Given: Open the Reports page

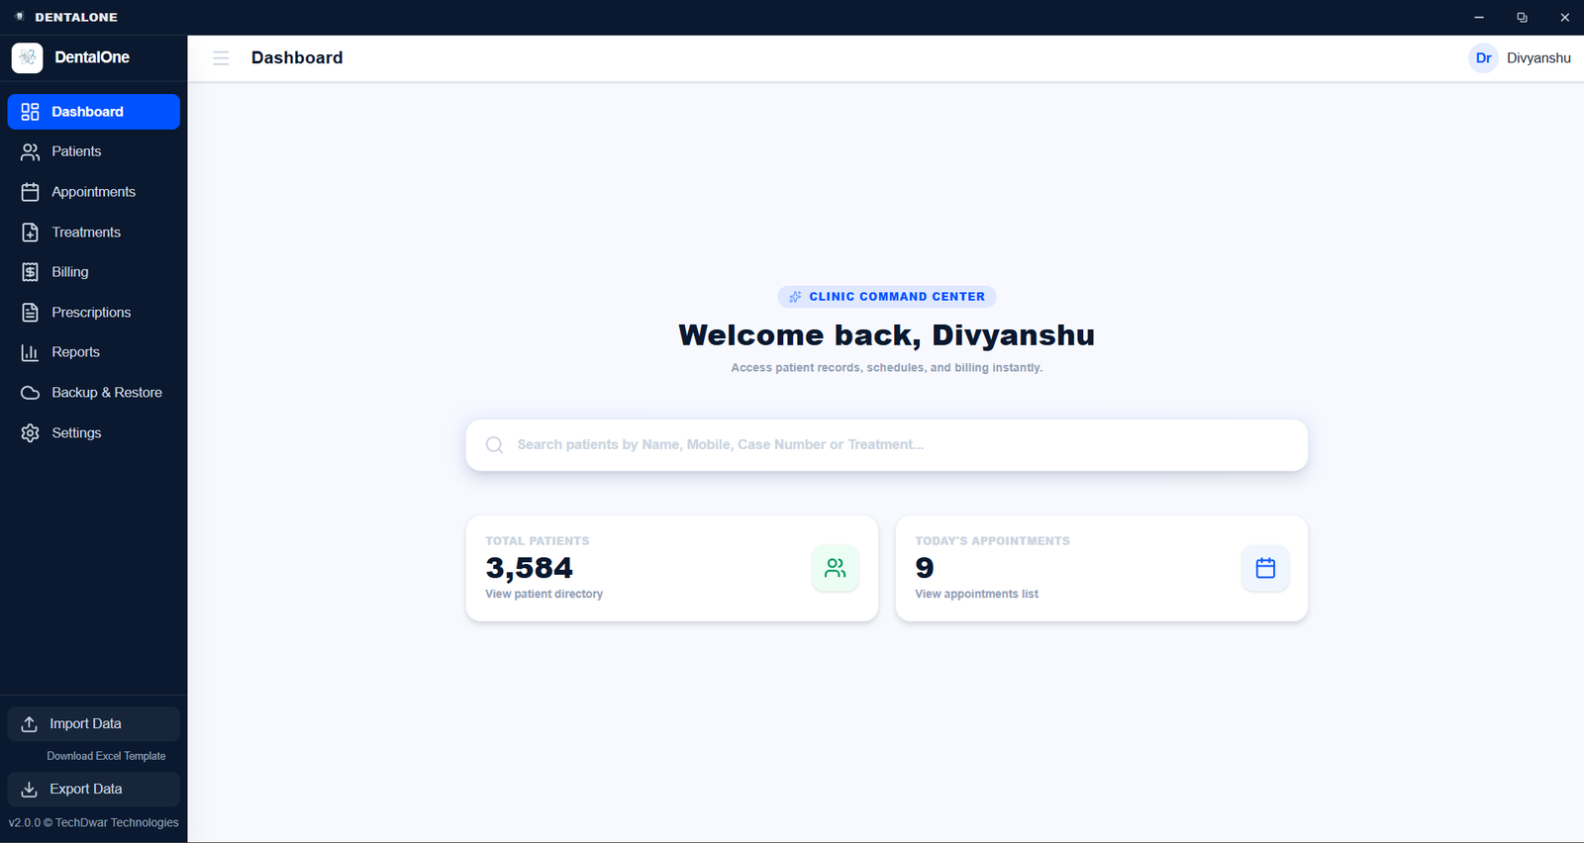Looking at the screenshot, I should coord(94,352).
